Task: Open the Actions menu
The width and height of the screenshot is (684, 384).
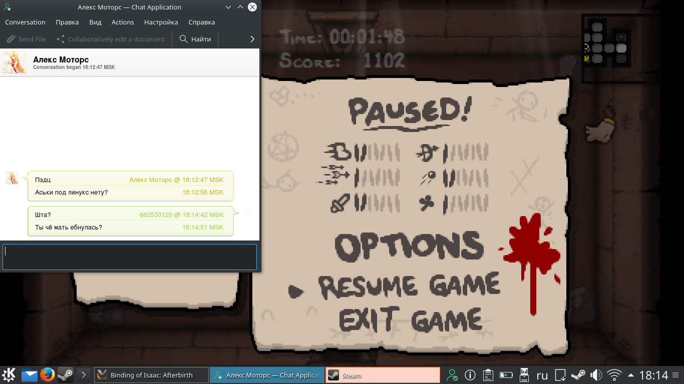Action: pyautogui.click(x=123, y=22)
